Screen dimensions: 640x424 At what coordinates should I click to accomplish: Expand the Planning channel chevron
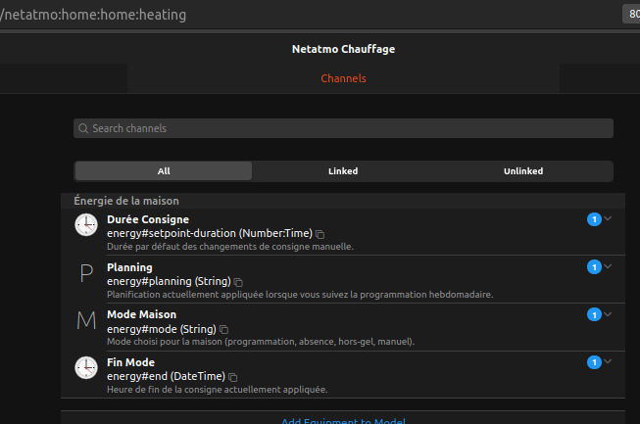point(608,266)
